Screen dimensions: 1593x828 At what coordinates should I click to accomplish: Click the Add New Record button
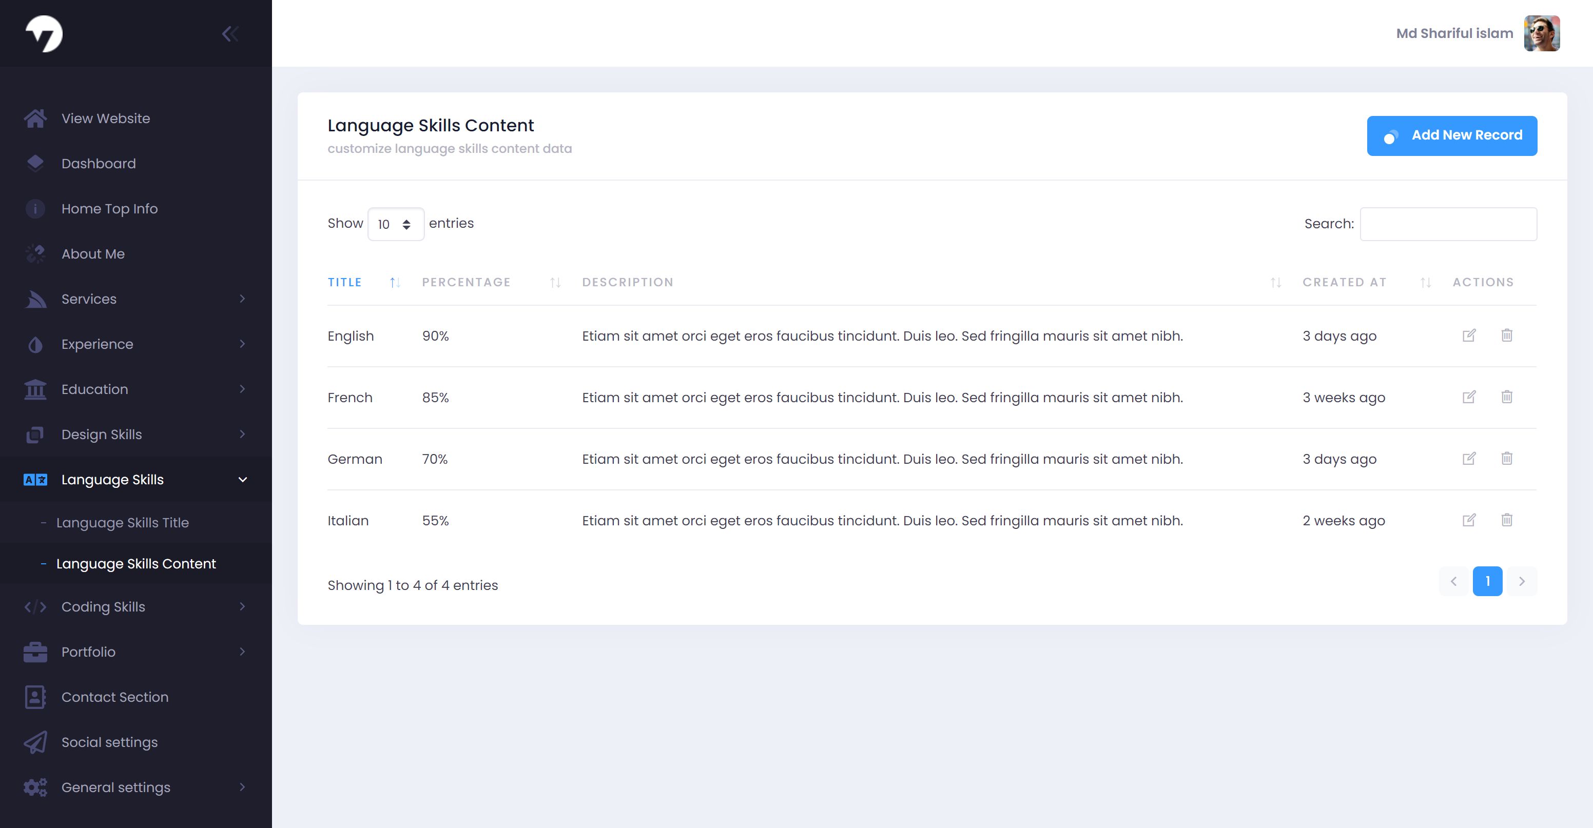coord(1452,135)
